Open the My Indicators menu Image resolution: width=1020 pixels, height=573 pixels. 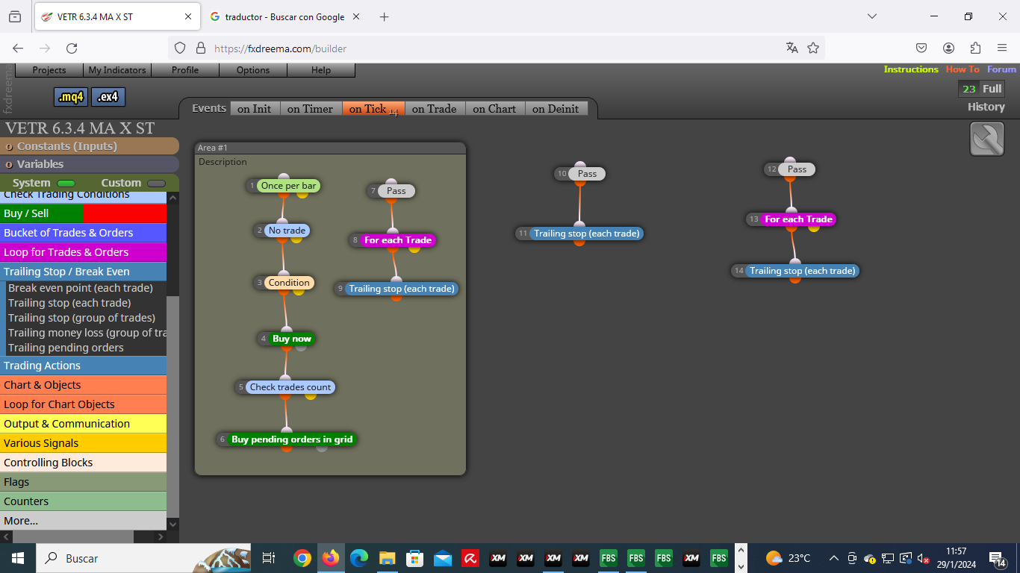tap(117, 70)
